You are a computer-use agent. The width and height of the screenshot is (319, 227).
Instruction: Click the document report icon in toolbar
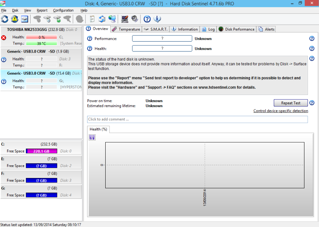tap(92, 19)
